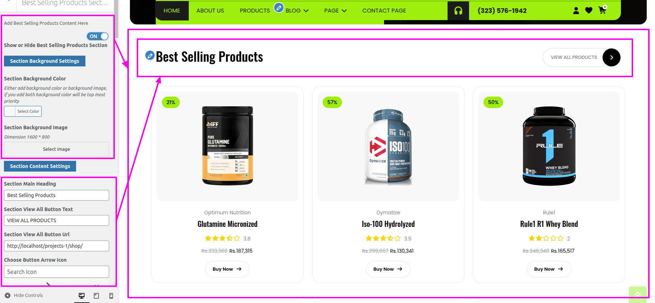This screenshot has width=655, height=303.
Task: Go to the ABOUT US page
Action: point(210,11)
